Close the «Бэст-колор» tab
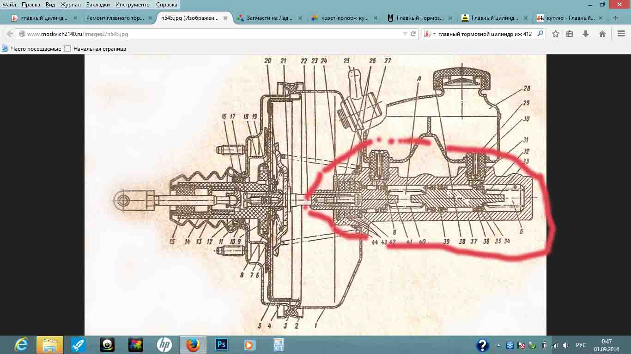 (x=376, y=18)
